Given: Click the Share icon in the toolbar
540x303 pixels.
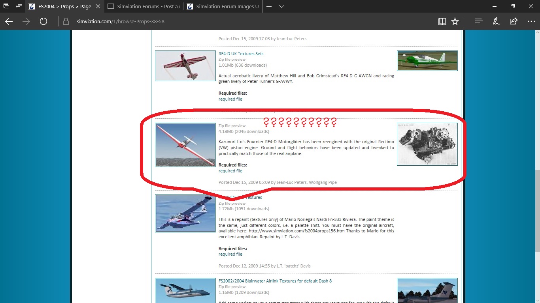Looking at the screenshot, I should click(x=514, y=21).
